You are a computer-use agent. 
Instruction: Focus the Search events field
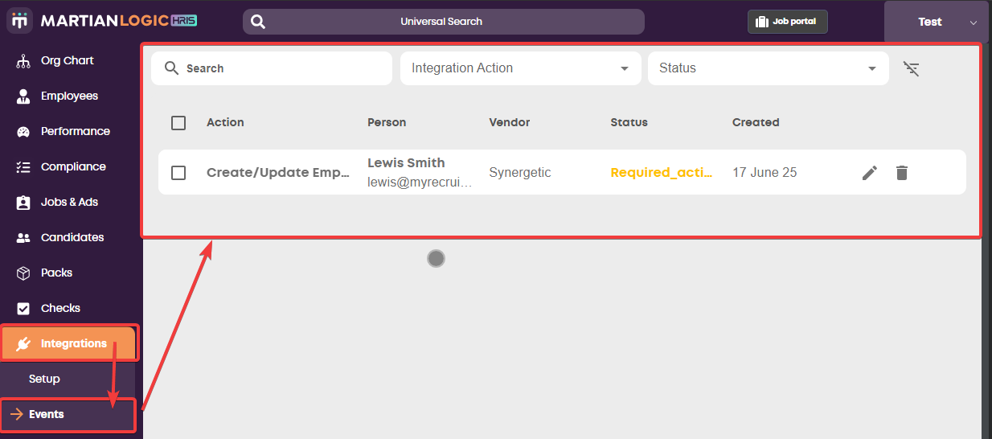(272, 68)
